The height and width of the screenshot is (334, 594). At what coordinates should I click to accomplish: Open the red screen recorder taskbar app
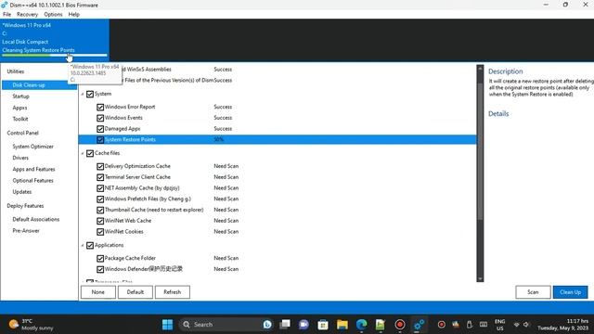[x=400, y=325]
